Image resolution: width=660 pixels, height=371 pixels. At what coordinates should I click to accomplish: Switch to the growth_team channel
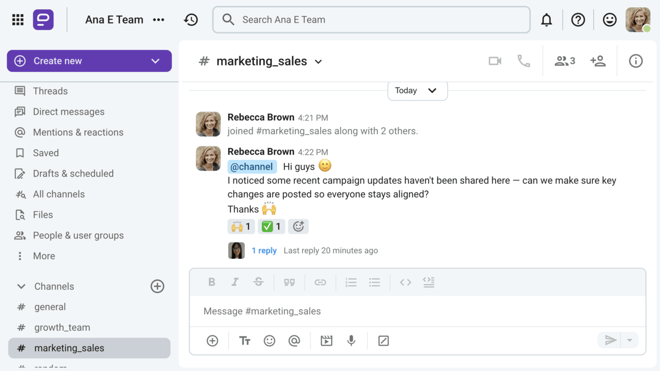click(x=62, y=328)
